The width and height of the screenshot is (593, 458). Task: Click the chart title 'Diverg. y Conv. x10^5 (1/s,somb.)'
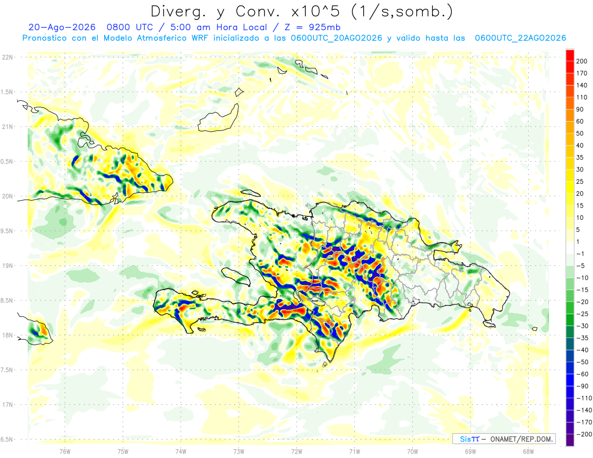click(301, 11)
